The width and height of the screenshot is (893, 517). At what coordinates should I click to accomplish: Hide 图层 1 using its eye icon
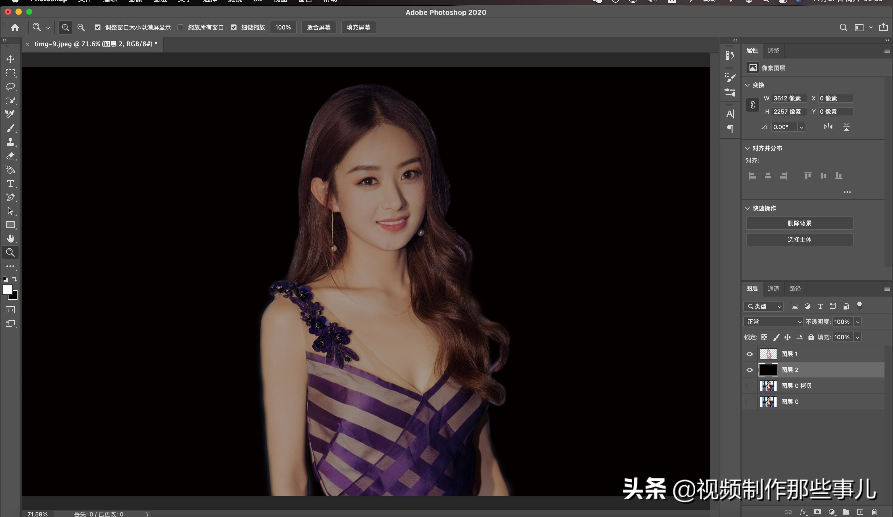(749, 354)
